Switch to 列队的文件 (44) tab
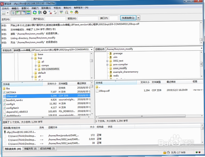This screenshot has height=157, width=205. (13, 149)
